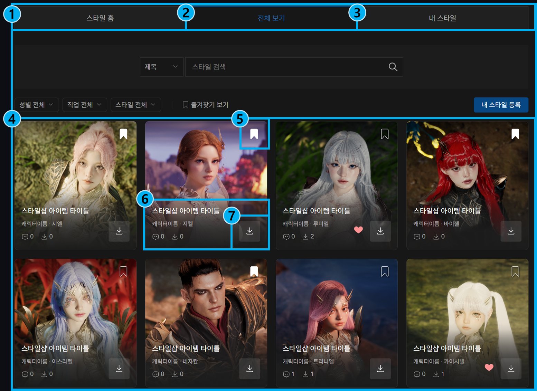Toggle the bookmark flag on 네자칸's card
The width and height of the screenshot is (537, 391).
coord(254,271)
